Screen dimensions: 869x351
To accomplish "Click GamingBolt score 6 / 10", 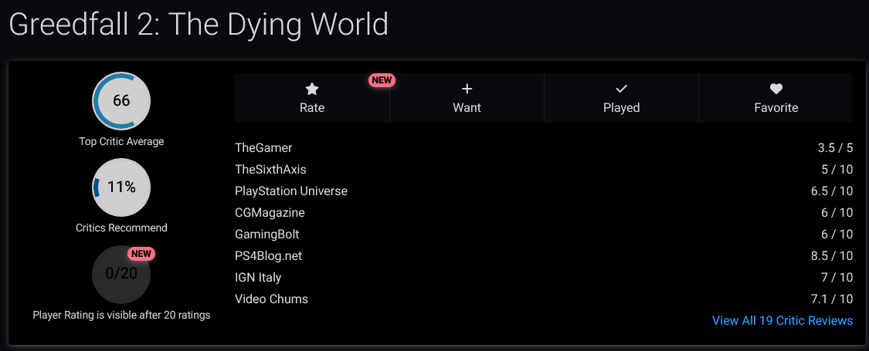I will 837,235.
